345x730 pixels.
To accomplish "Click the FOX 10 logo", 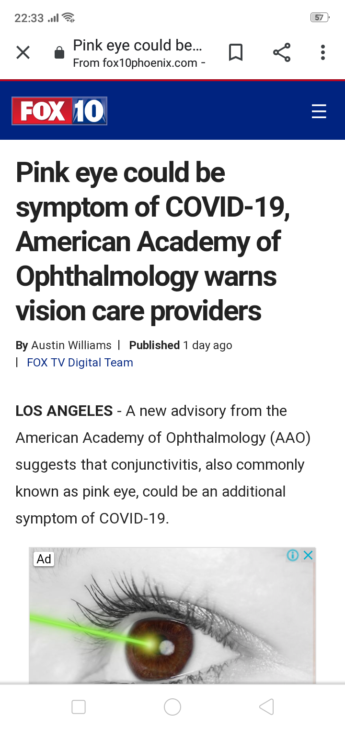I will coord(59,111).
